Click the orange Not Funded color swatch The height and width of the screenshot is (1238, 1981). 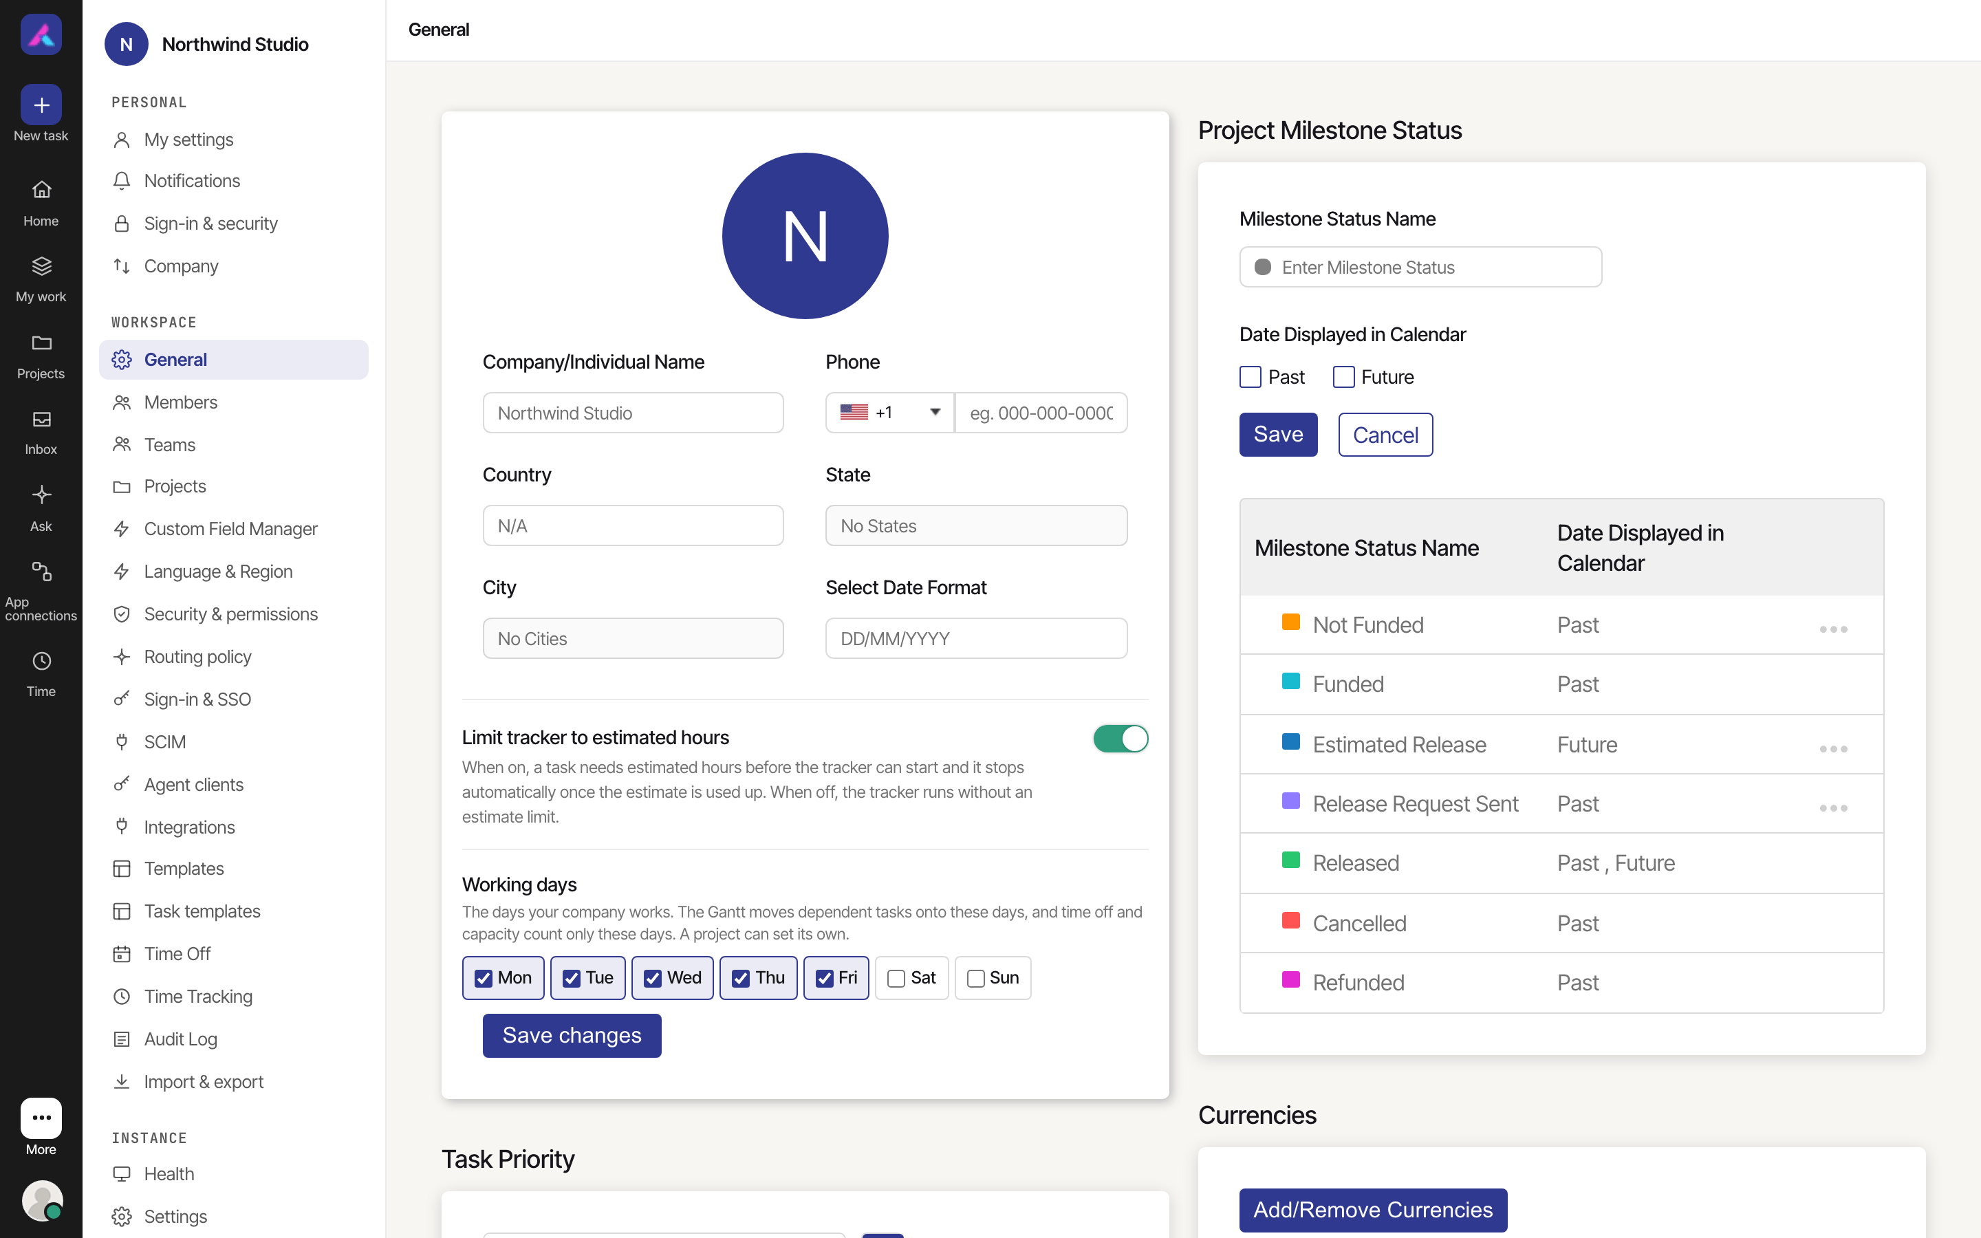pos(1290,622)
